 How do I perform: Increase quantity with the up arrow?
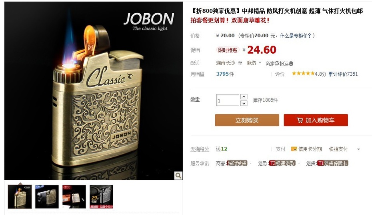(244, 96)
